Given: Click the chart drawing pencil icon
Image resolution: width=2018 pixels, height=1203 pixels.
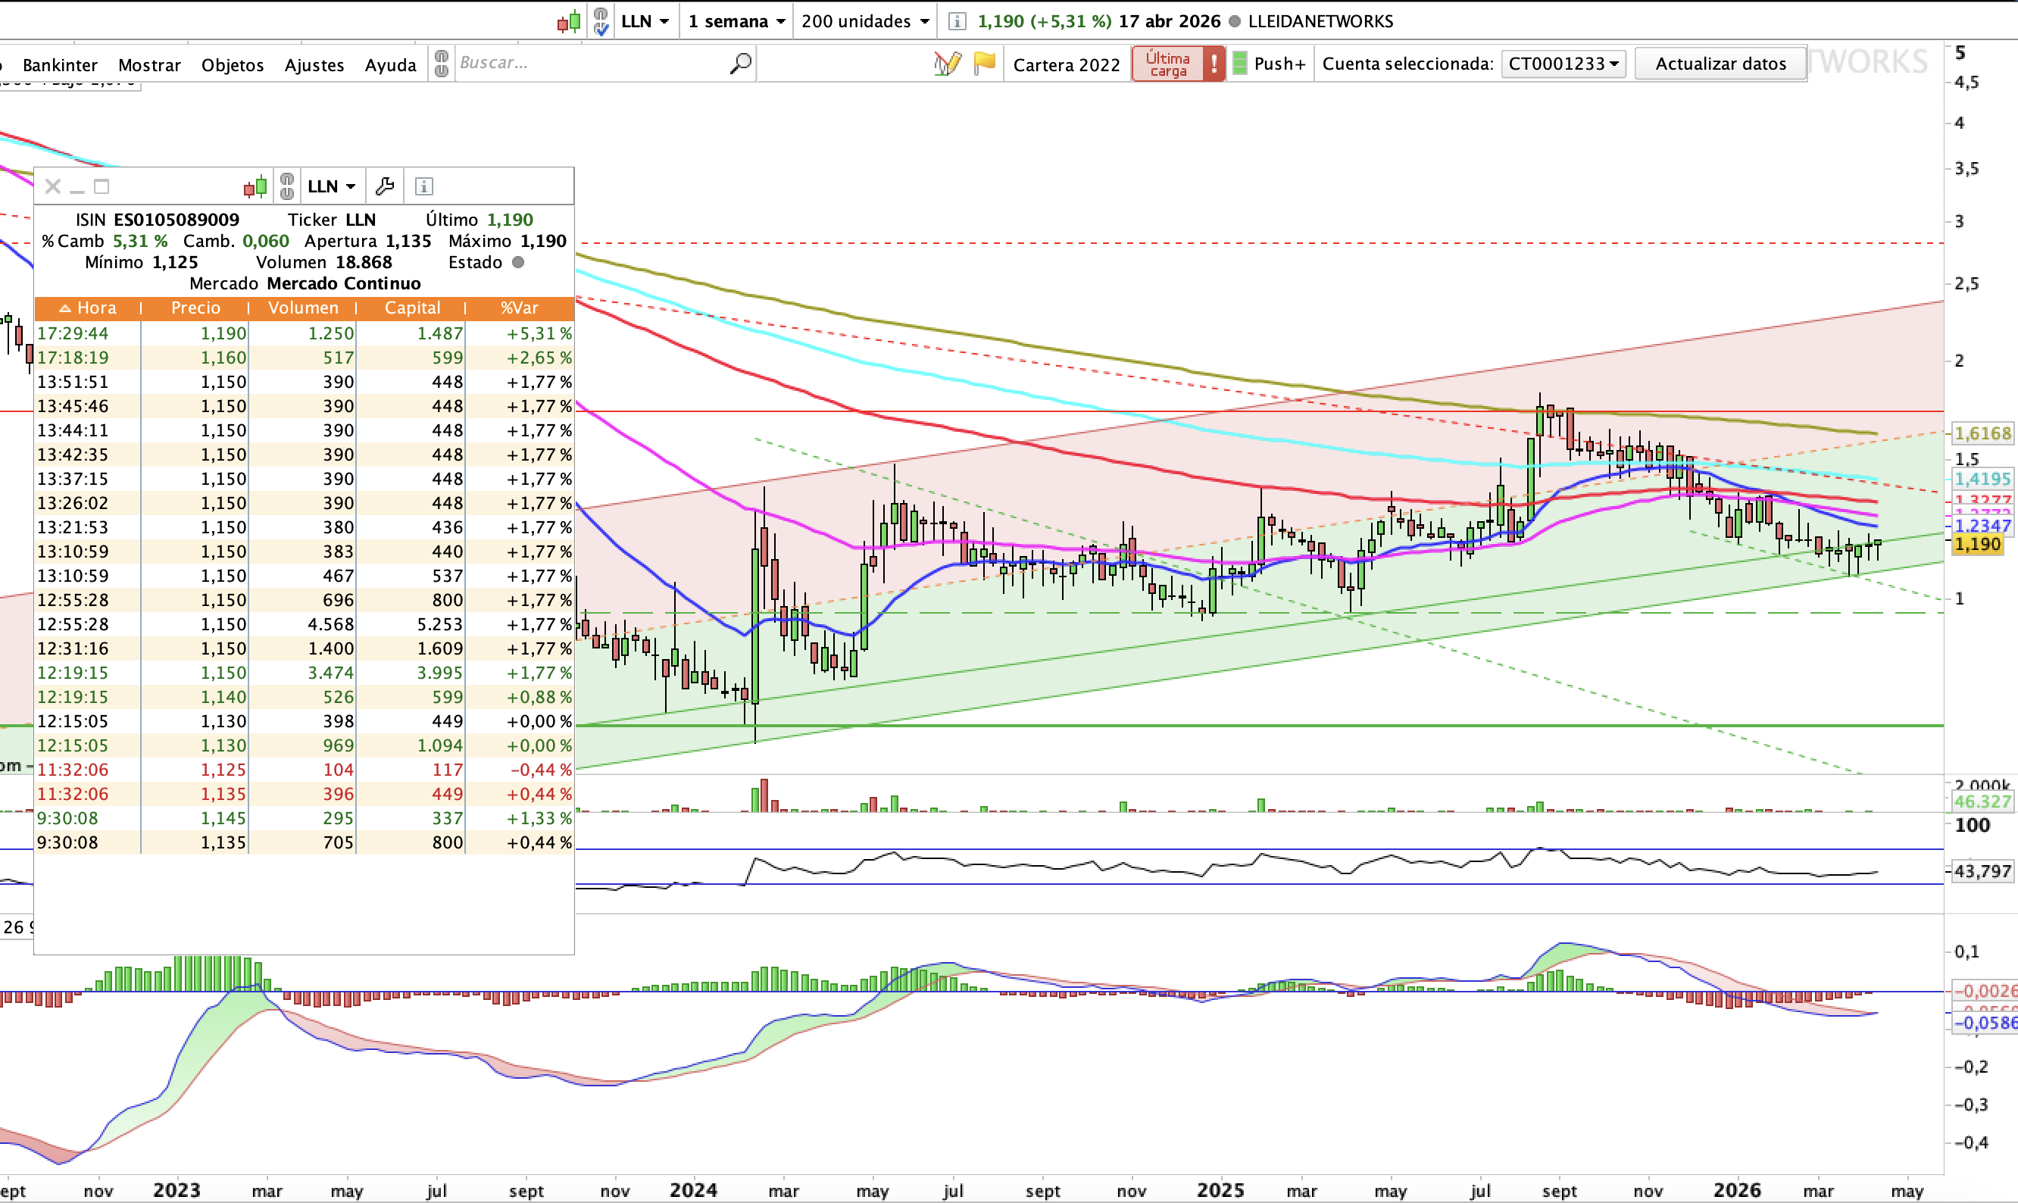Looking at the screenshot, I should [x=947, y=63].
